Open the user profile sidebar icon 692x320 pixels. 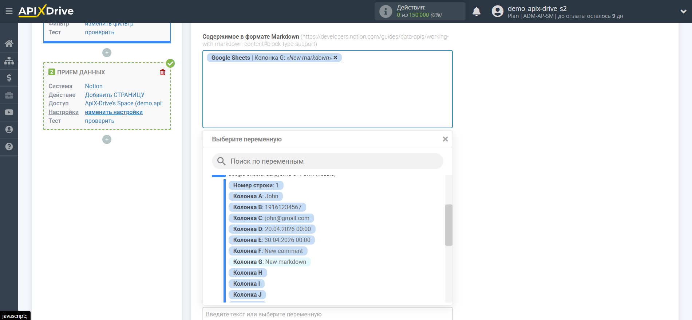9,129
